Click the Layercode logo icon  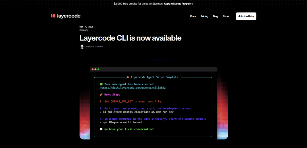click(x=53, y=16)
